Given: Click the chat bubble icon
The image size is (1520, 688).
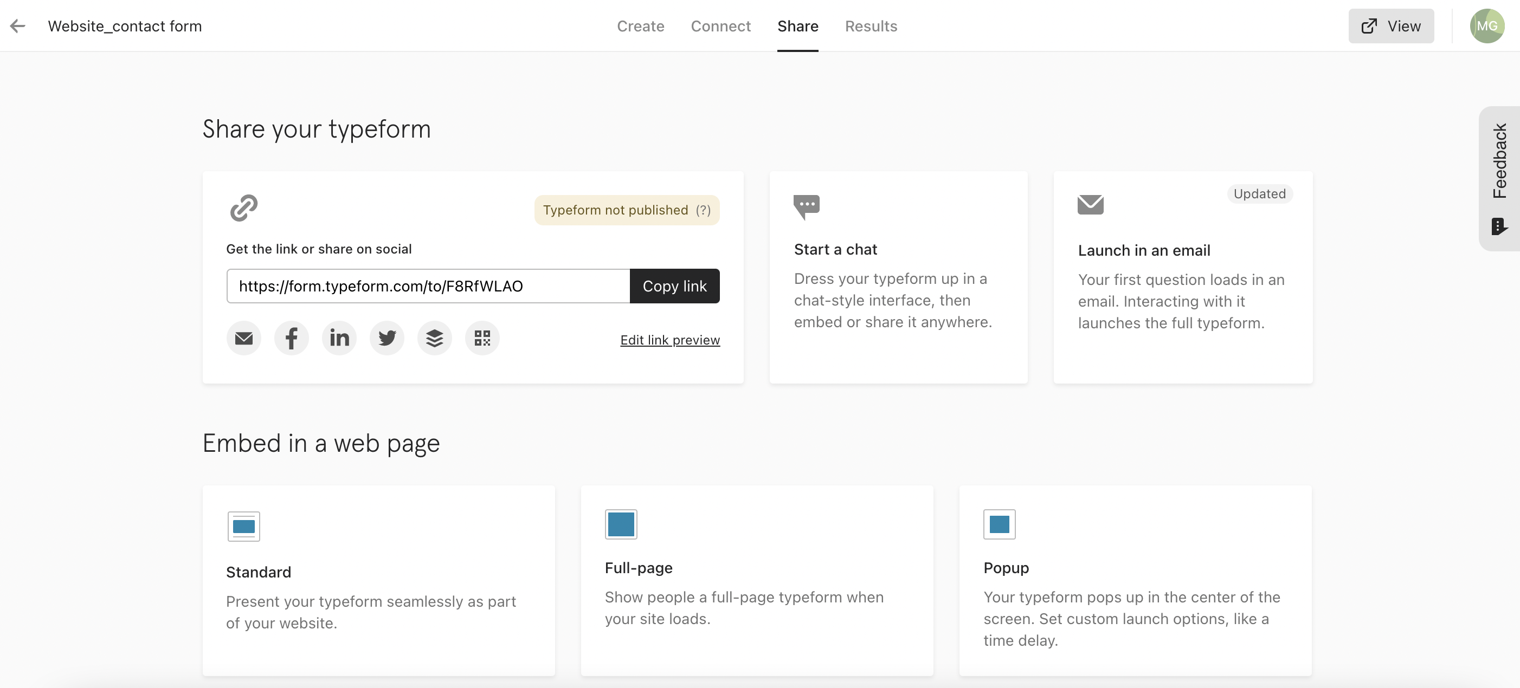Looking at the screenshot, I should [807, 207].
